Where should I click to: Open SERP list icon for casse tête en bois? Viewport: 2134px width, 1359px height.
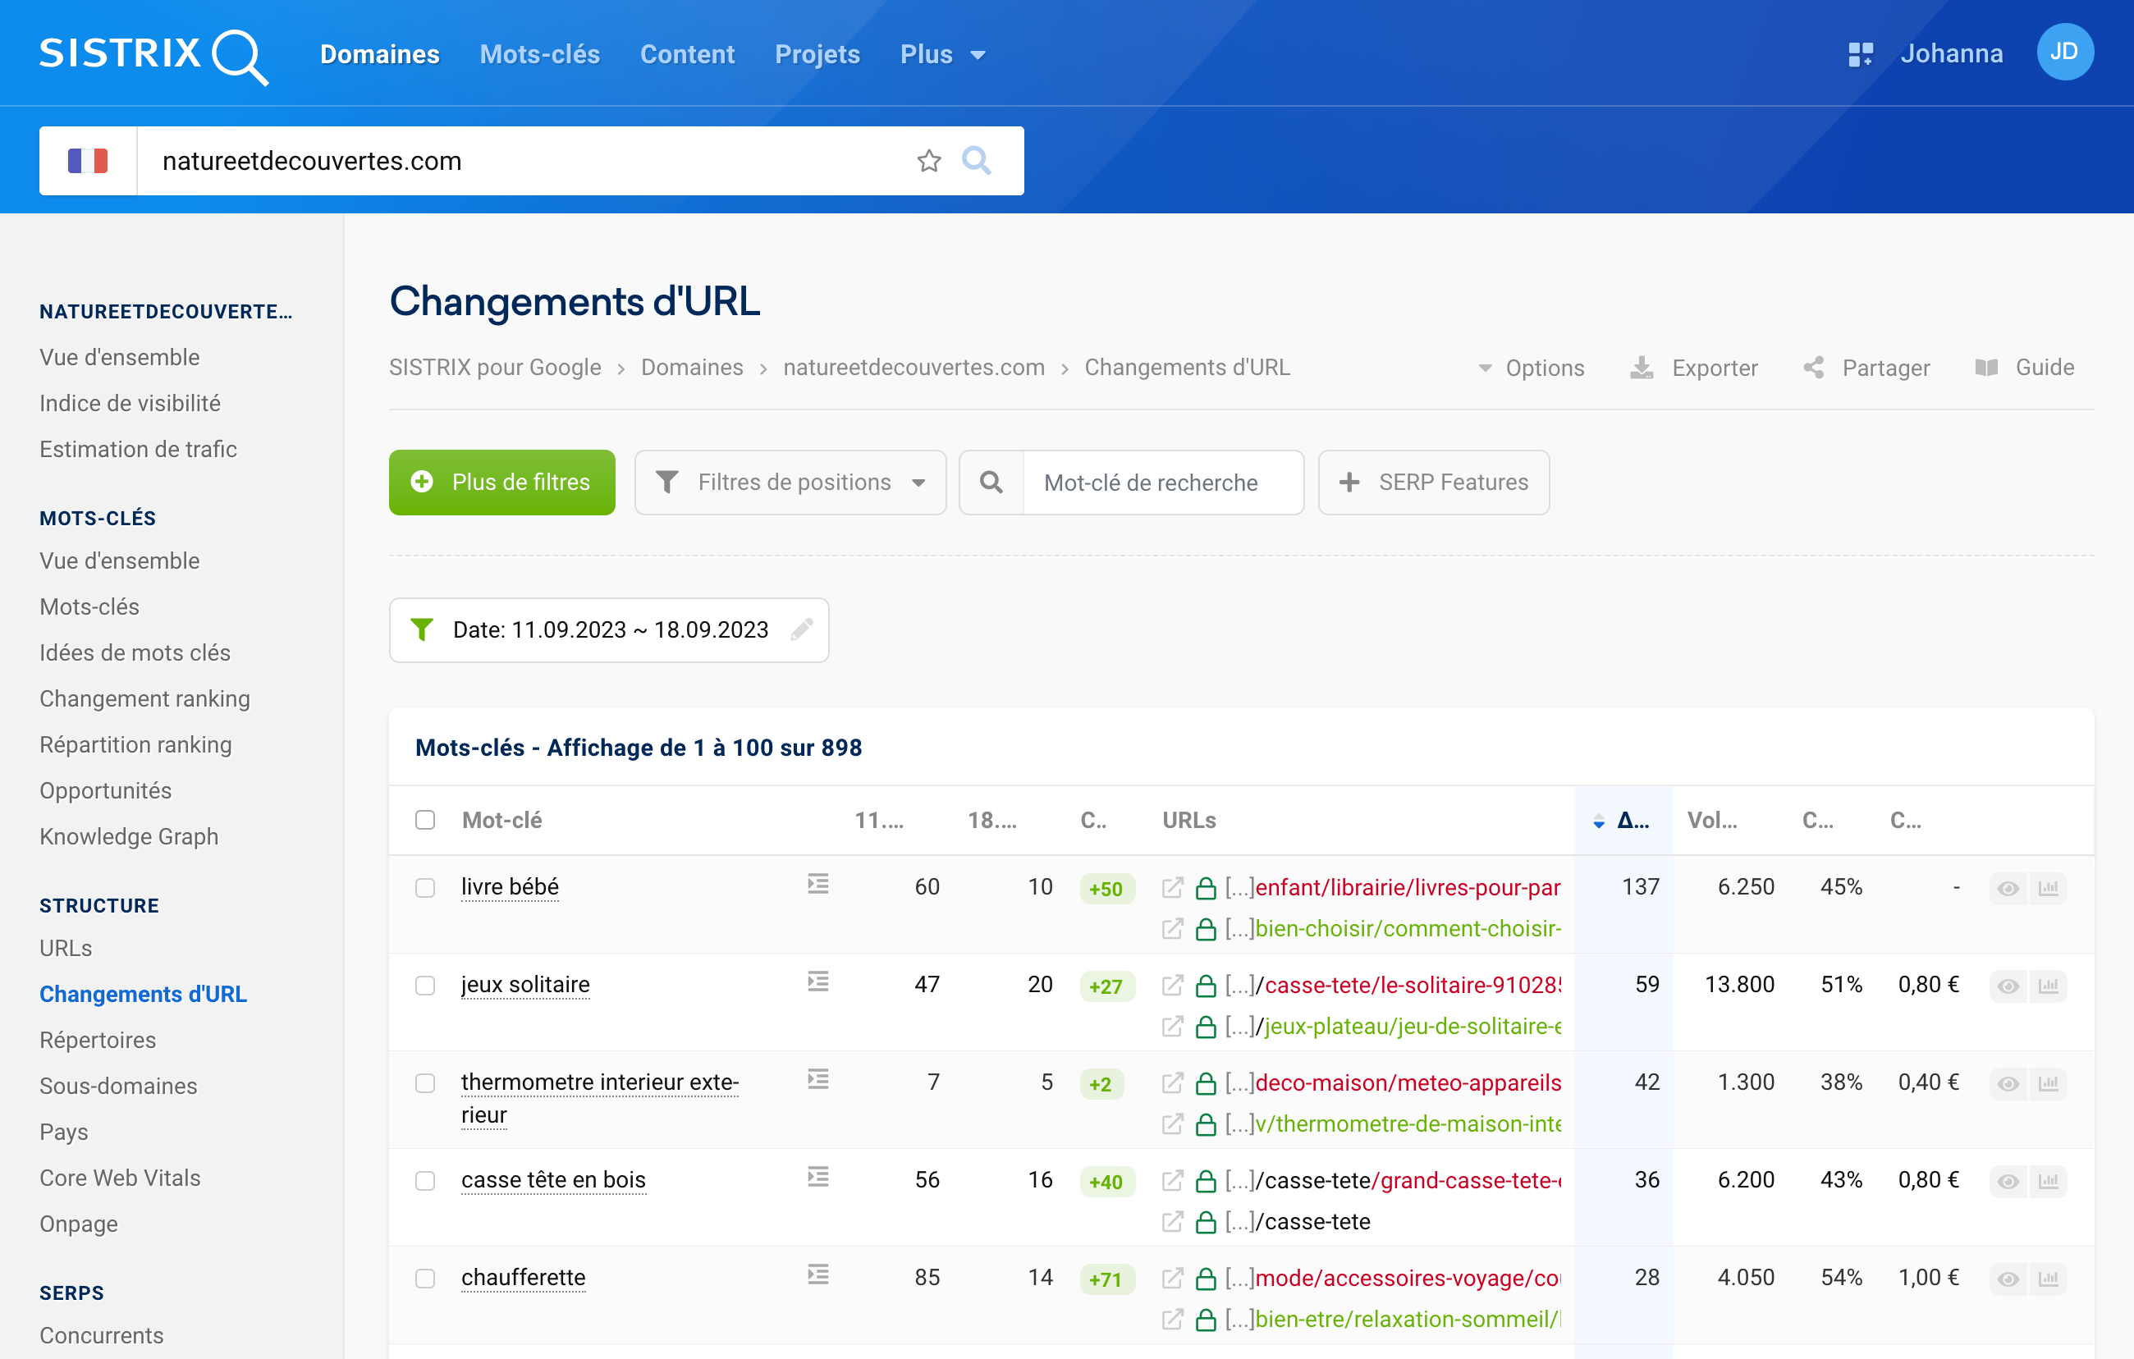(818, 1177)
